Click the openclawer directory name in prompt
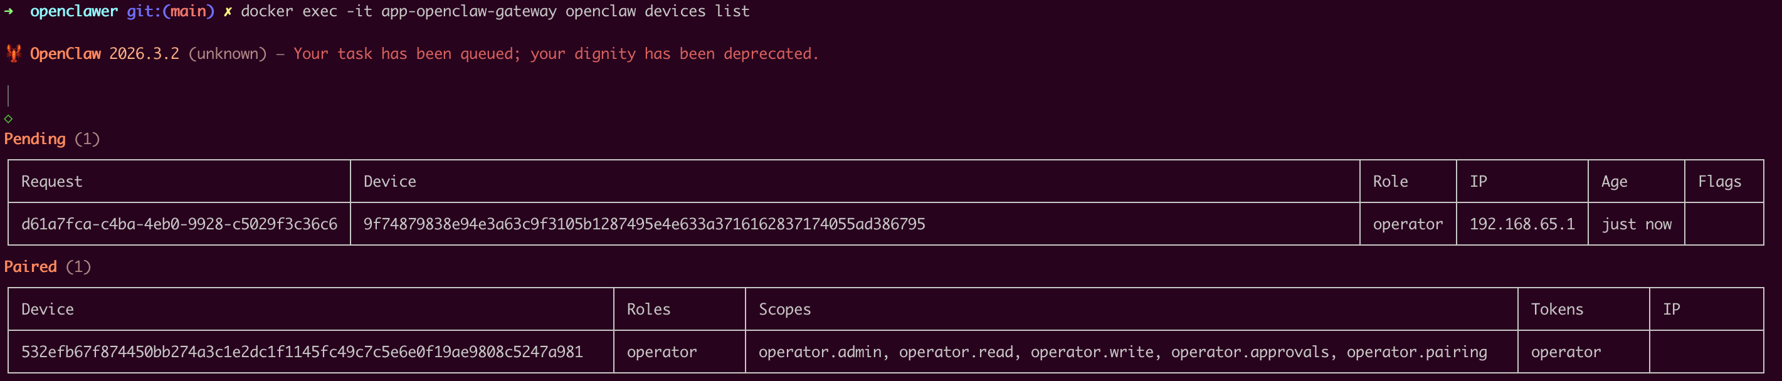Viewport: 1782px width, 381px height. click(73, 11)
